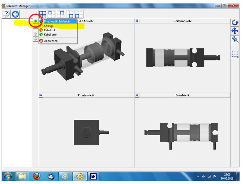This screenshot has width=243, height=184.
Task: Click the move up arrow icon
Action: click(35, 34)
